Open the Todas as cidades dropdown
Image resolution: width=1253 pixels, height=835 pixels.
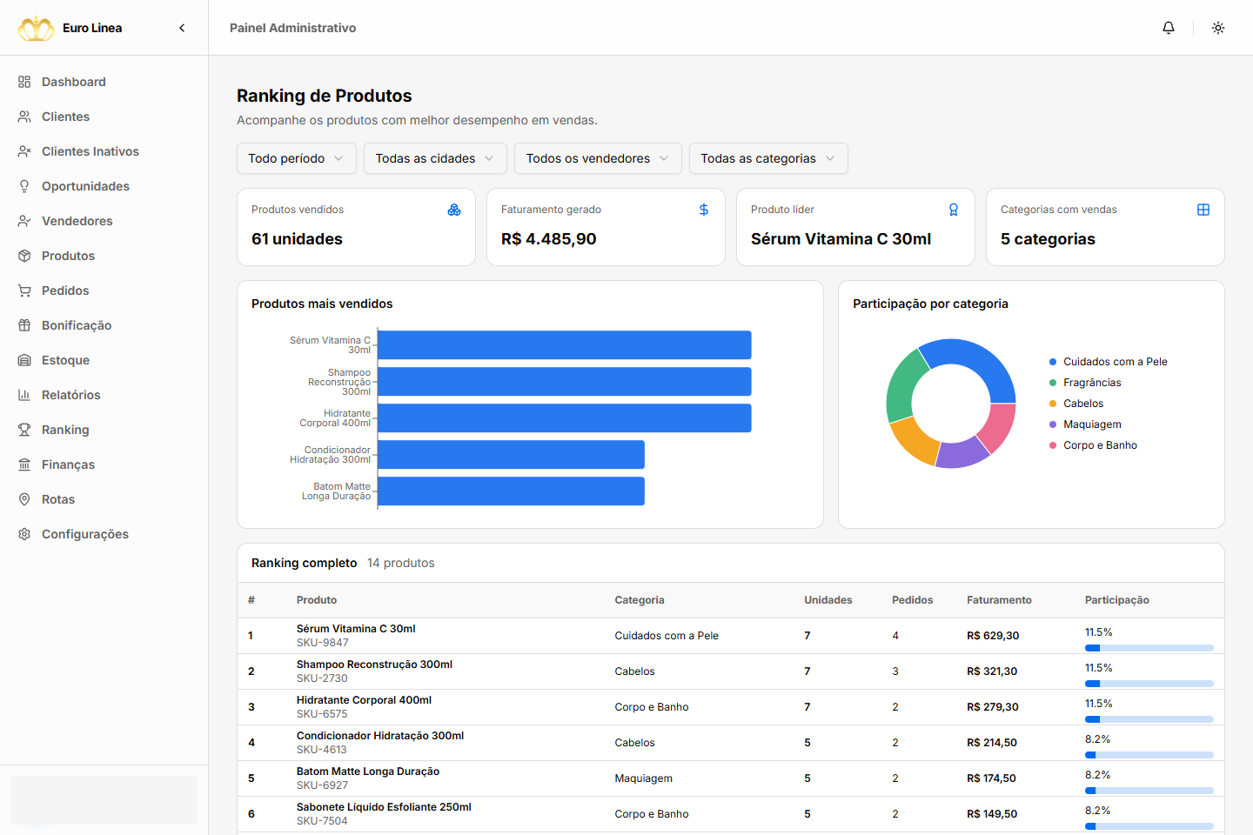click(435, 158)
